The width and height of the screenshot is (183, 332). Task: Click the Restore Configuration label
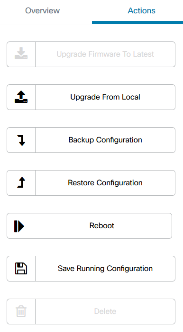(x=105, y=183)
